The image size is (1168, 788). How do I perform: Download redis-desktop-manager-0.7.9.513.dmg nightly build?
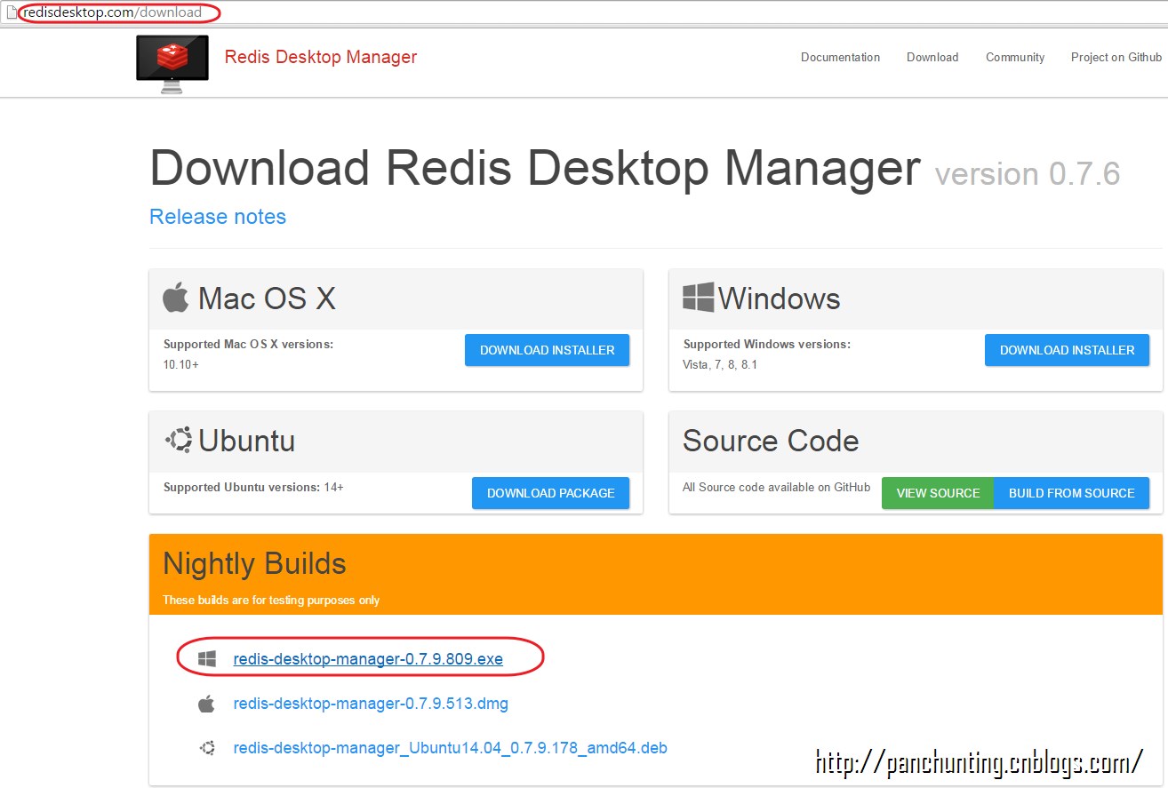tap(371, 704)
